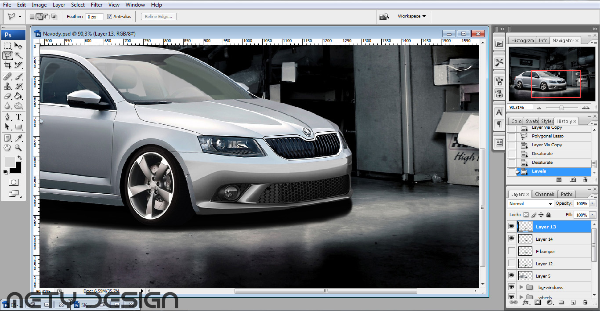Open the Paragraph panel icon
This screenshot has width=600, height=311.
pyautogui.click(x=499, y=124)
